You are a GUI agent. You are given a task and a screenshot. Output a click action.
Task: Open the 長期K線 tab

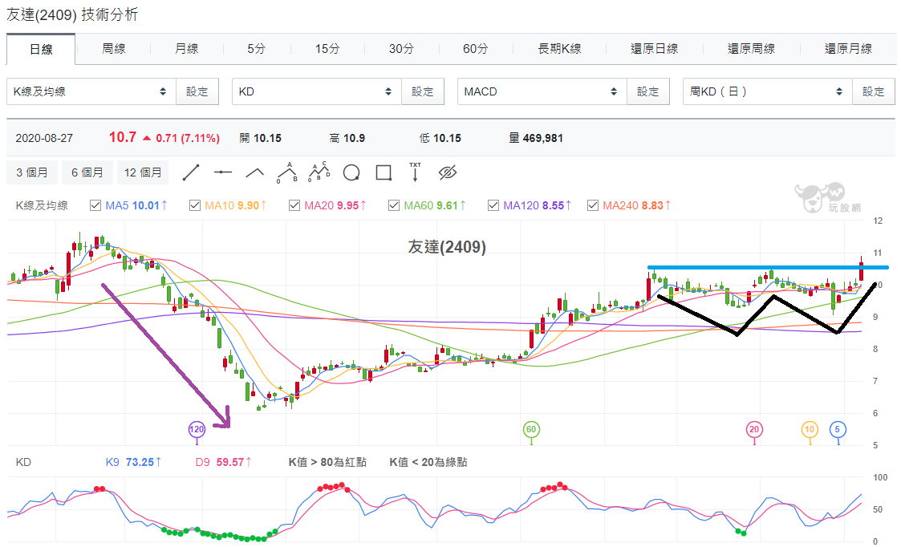tap(559, 49)
